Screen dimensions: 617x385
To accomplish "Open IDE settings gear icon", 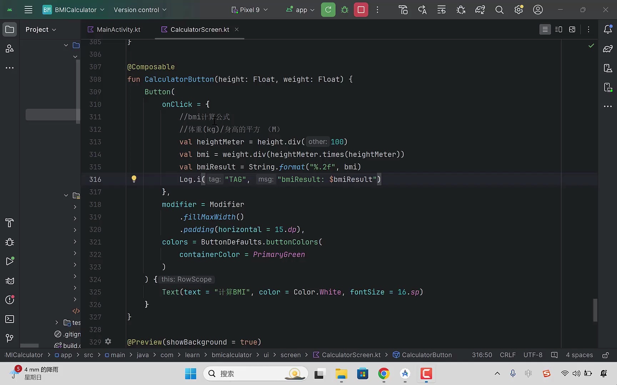I will (518, 10).
